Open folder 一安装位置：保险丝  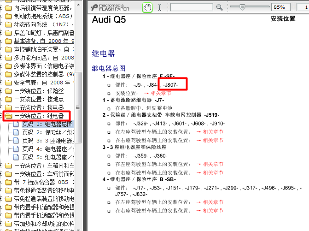(x=39, y=91)
